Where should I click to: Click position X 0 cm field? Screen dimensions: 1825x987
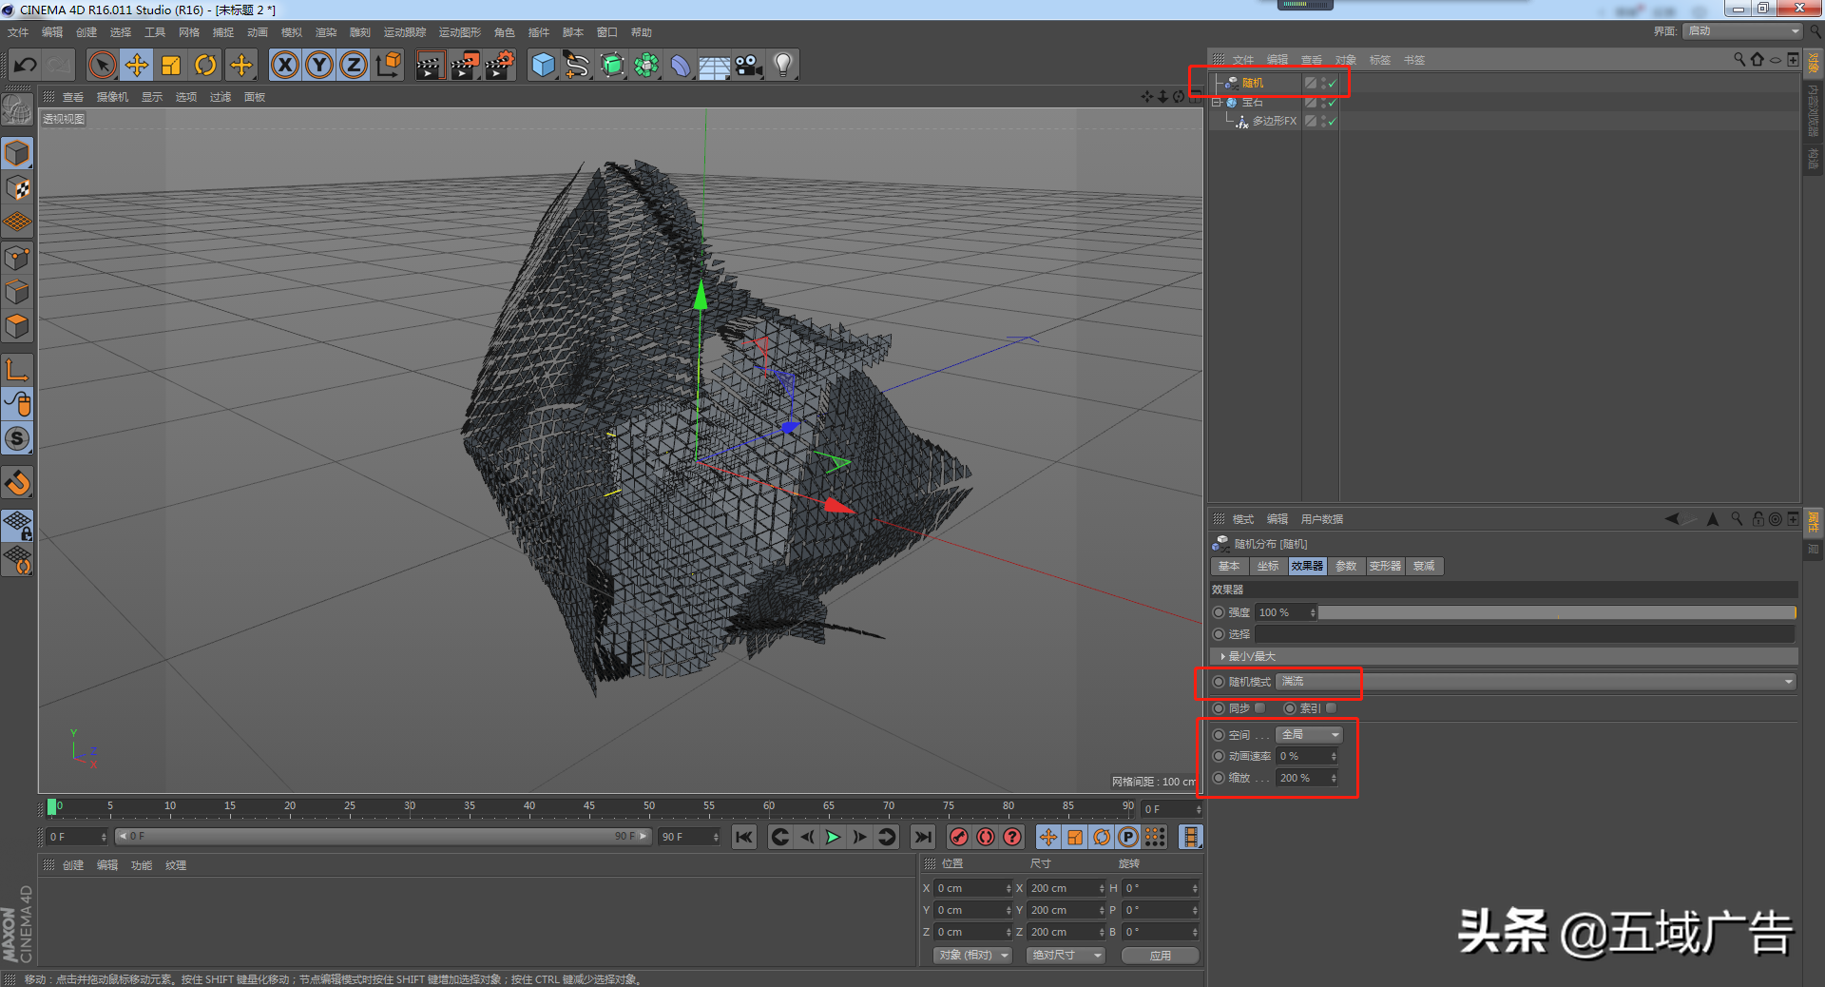pos(970,888)
